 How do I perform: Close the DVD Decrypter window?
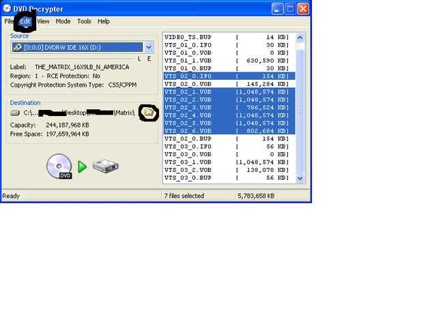pos(303,9)
